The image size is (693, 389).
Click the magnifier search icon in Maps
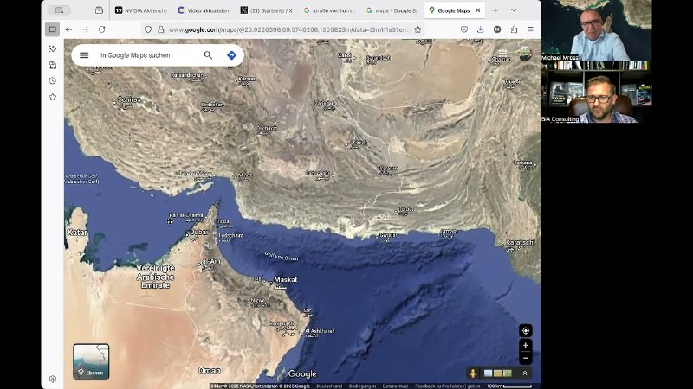click(208, 55)
